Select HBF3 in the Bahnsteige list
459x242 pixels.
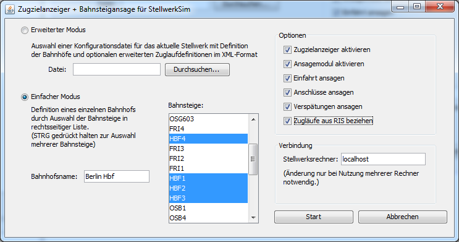[x=208, y=198]
